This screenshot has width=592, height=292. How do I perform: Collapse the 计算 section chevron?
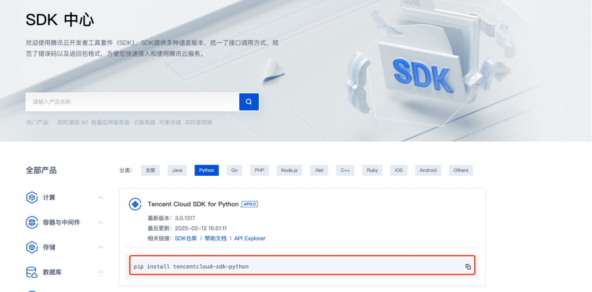coord(100,197)
